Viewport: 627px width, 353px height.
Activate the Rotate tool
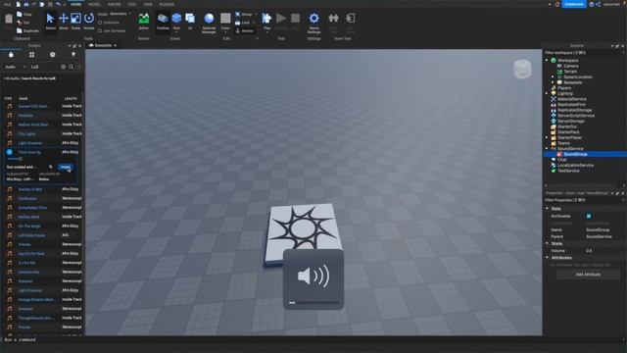[89, 22]
